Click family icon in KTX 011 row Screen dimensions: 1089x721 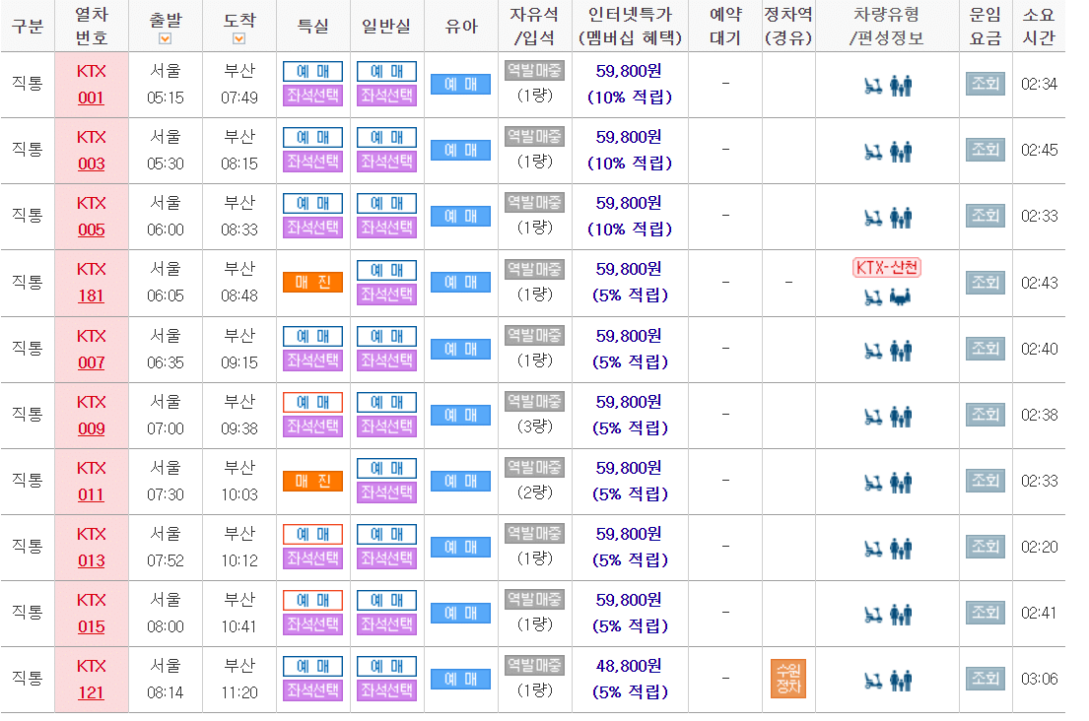click(x=901, y=483)
